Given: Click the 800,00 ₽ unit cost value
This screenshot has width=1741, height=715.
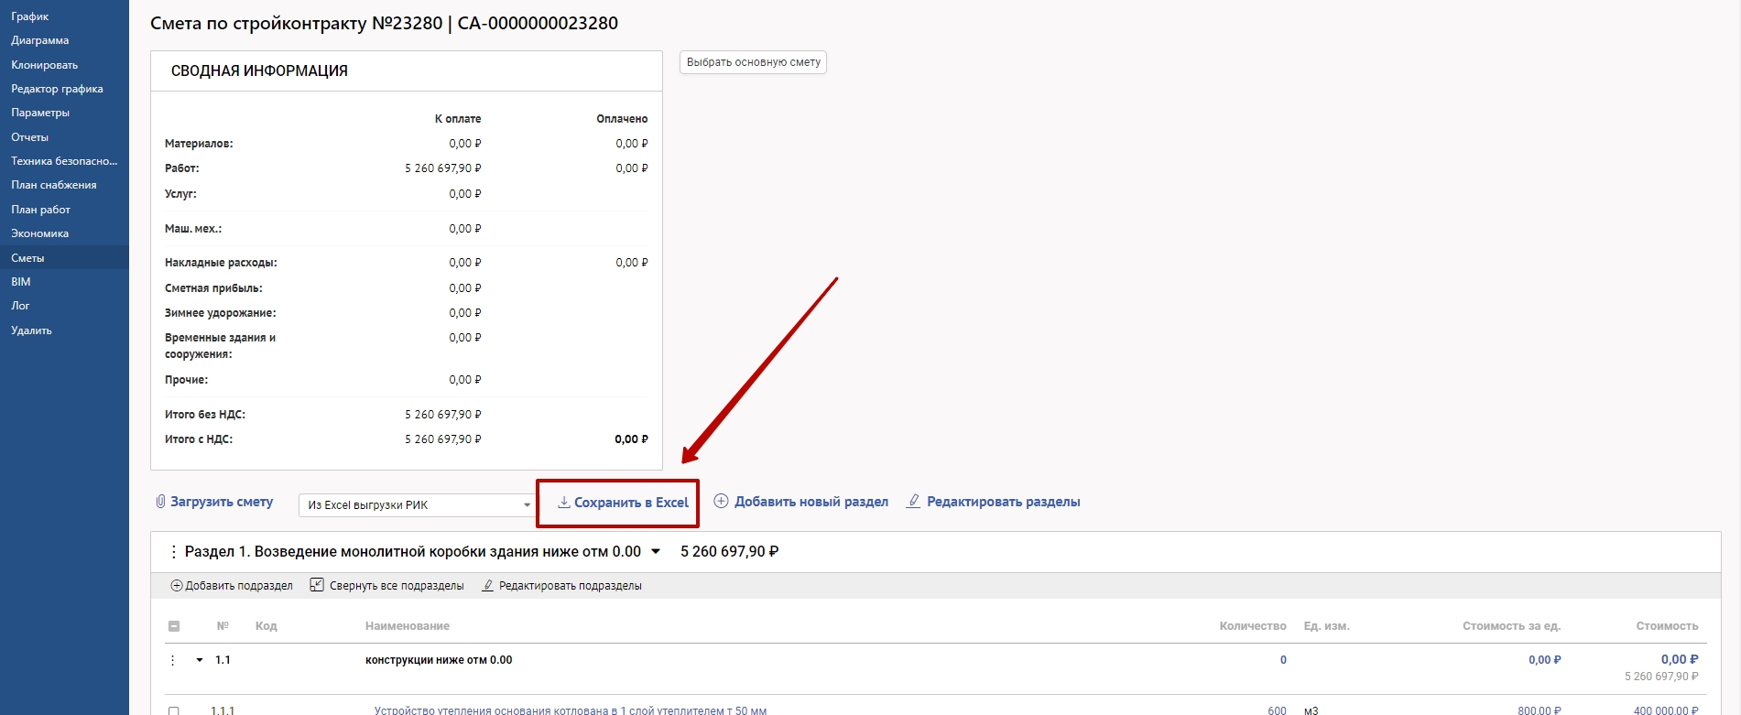Looking at the screenshot, I should click(x=1539, y=710).
